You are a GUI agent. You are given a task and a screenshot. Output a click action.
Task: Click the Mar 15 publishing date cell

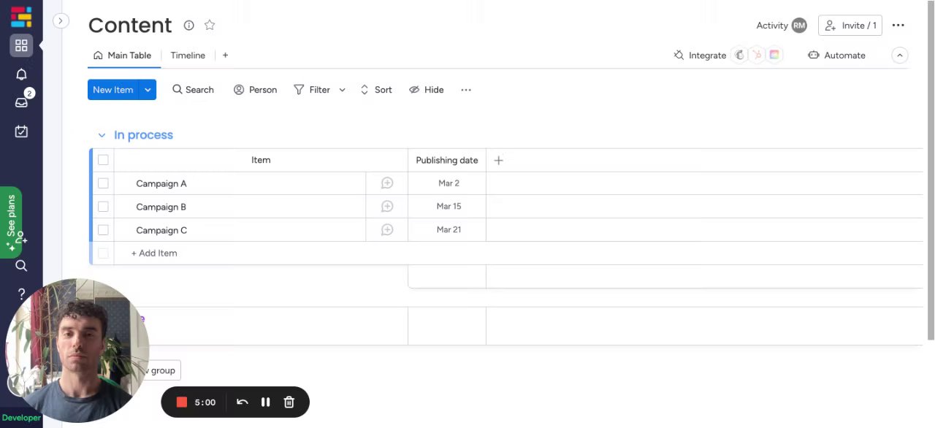click(448, 207)
